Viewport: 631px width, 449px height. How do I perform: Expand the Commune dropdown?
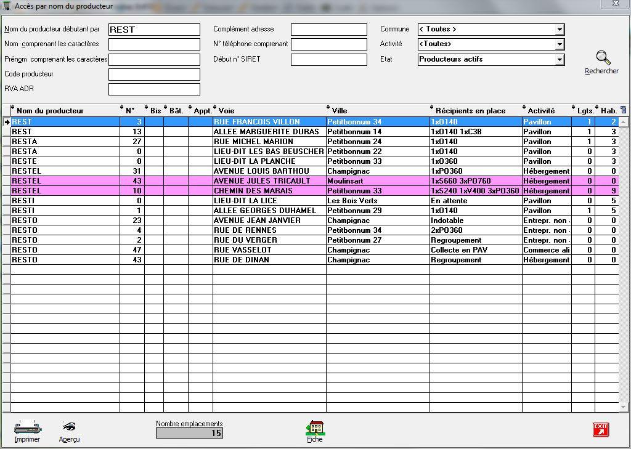click(559, 30)
